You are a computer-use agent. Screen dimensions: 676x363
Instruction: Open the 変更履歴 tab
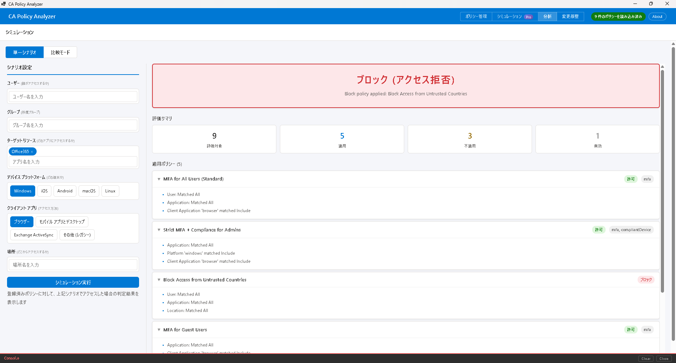point(570,17)
